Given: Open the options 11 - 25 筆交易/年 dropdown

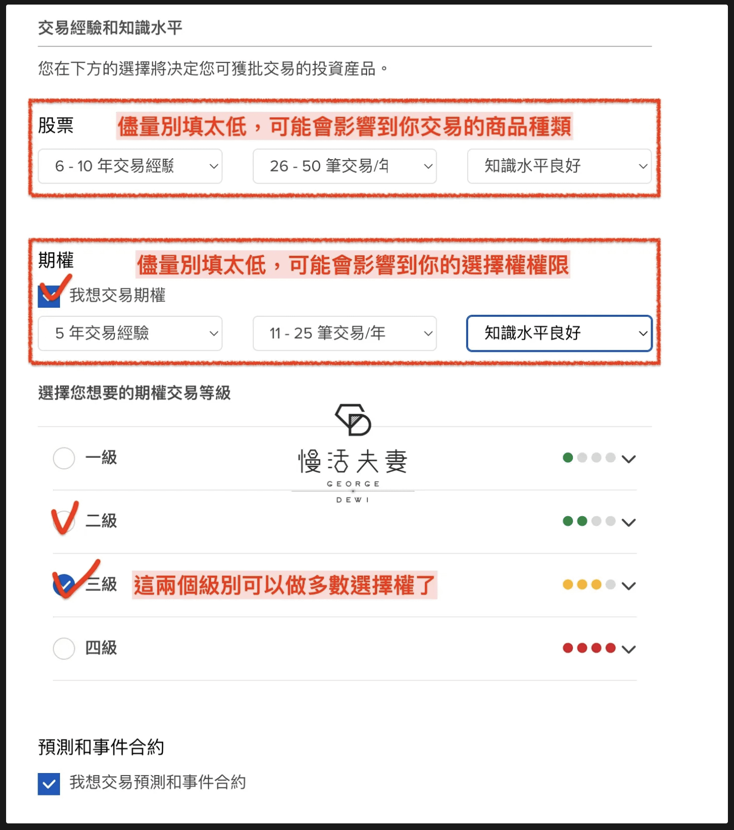Looking at the screenshot, I should coord(345,333).
